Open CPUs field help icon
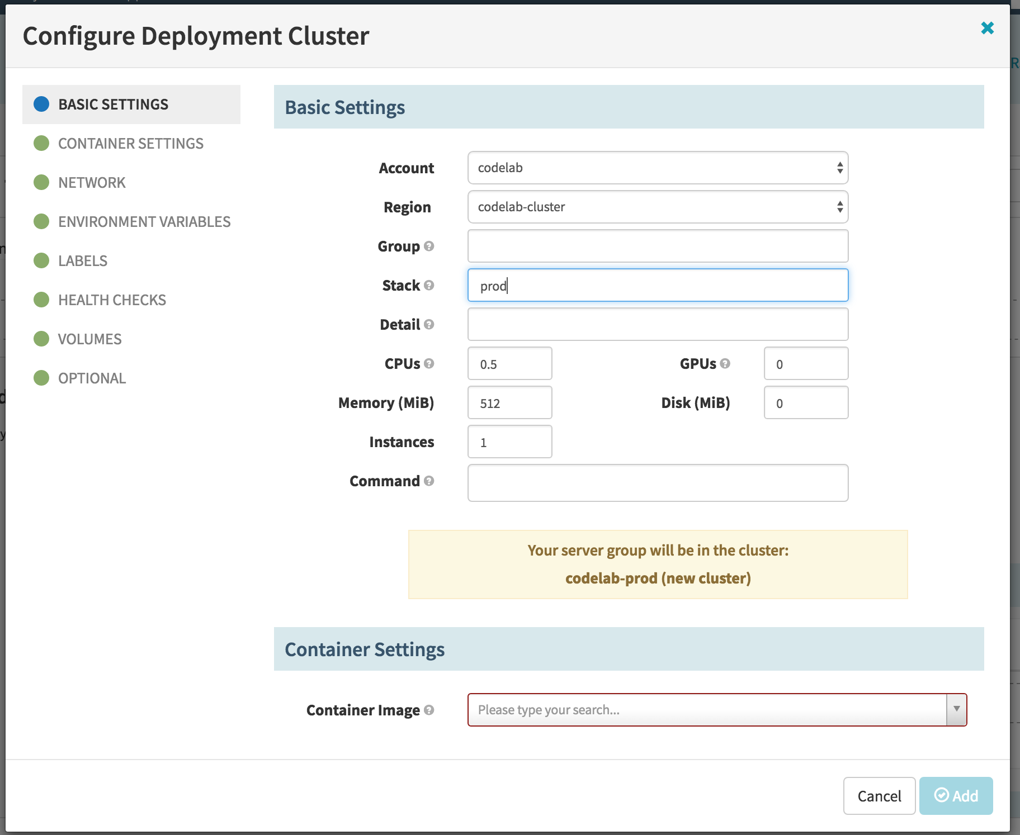Viewport: 1020px width, 835px height. 429,363
